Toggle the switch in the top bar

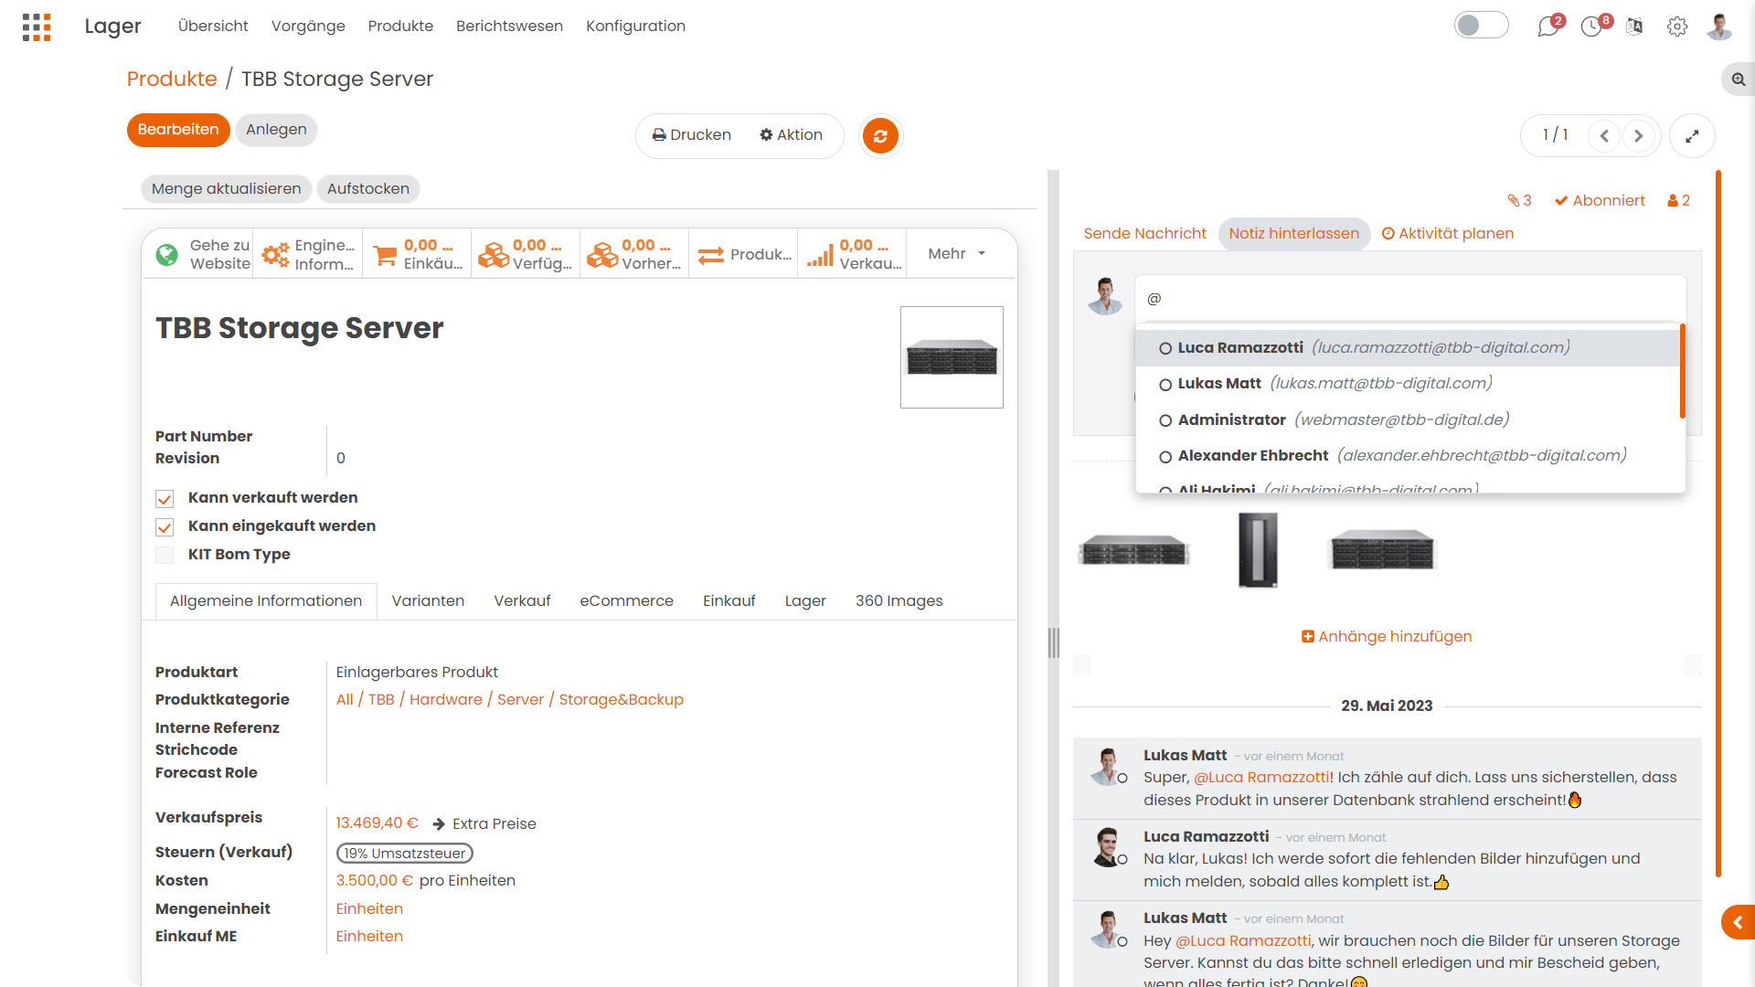(1481, 26)
